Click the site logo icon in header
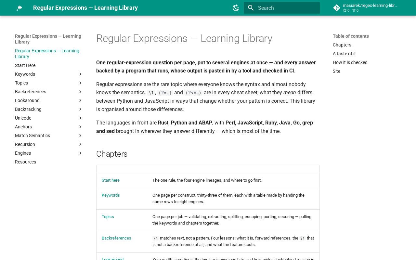Image resolution: width=416 pixels, height=260 pixels. [19, 8]
